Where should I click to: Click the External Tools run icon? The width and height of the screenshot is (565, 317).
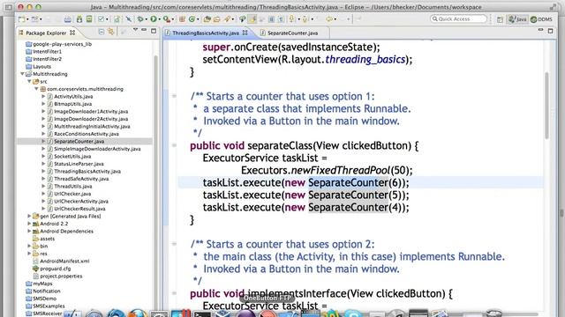click(x=166, y=19)
